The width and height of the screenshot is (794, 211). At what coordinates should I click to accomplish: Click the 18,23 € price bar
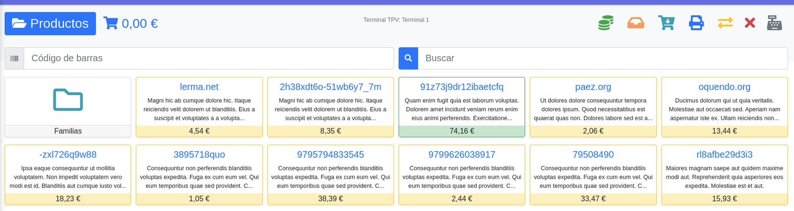point(68,199)
